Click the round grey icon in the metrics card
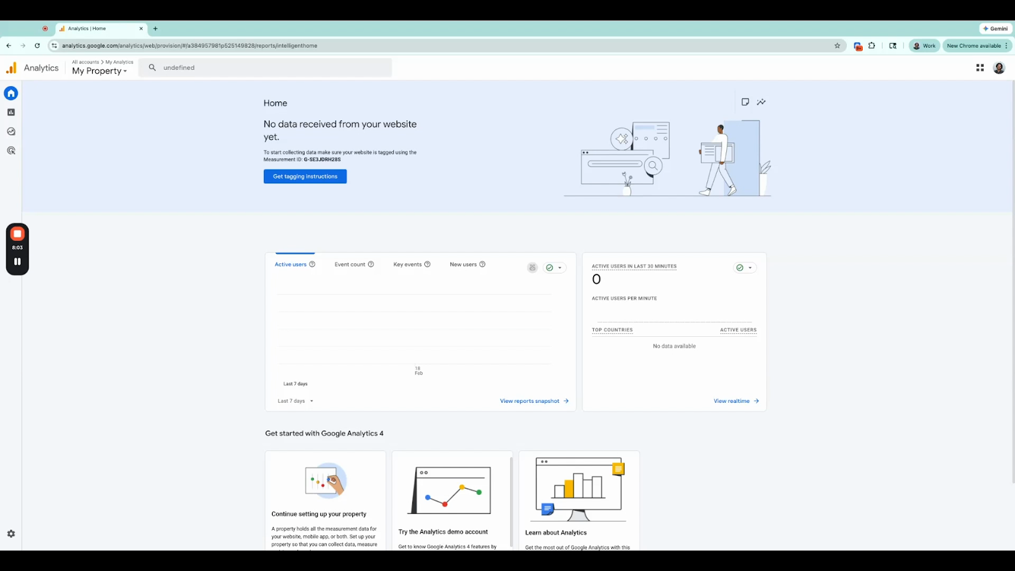 pyautogui.click(x=532, y=268)
